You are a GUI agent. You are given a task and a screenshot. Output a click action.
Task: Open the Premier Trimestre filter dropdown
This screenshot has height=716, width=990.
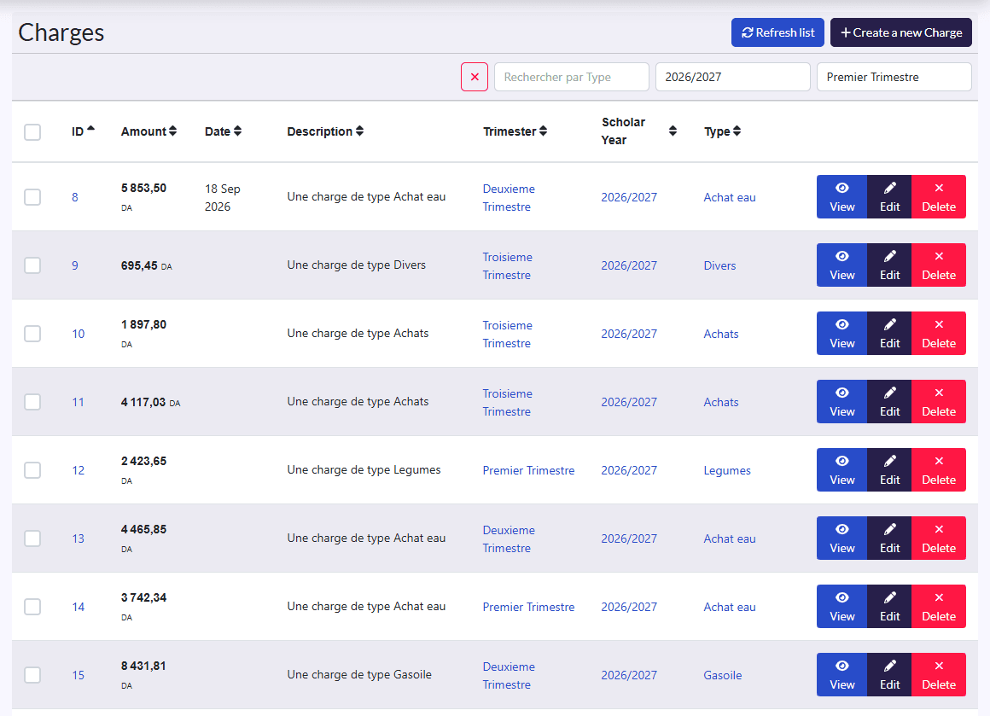tap(894, 77)
